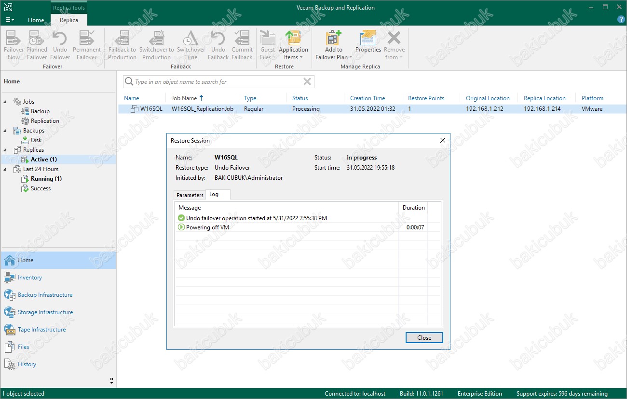627x399 pixels.
Task: Select the Success tree item
Action: pyautogui.click(x=36, y=188)
